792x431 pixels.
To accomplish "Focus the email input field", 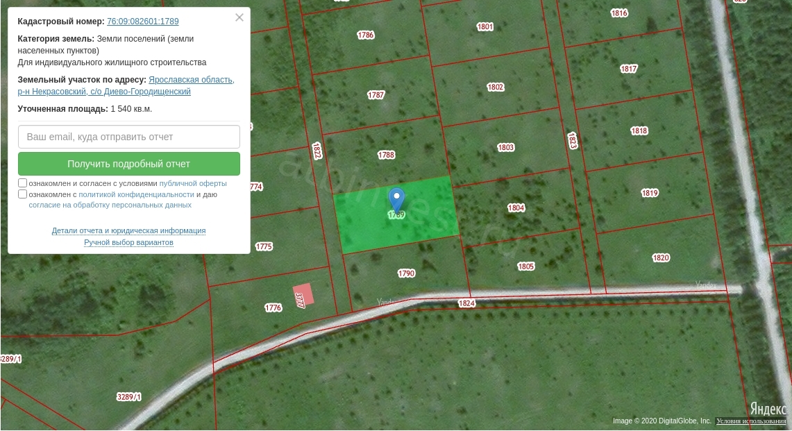I will coord(129,137).
